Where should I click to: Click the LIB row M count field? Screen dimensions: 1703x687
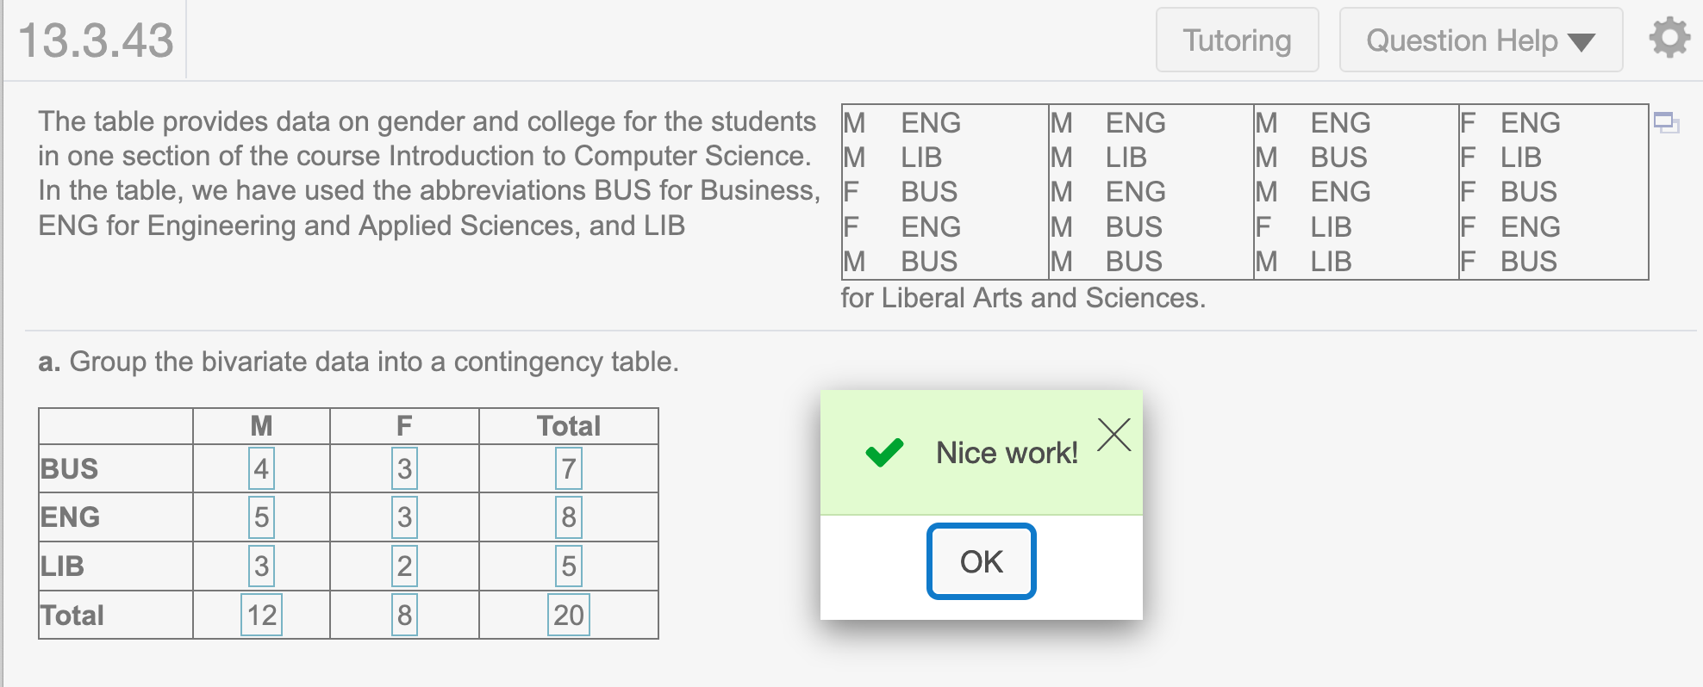tap(261, 566)
